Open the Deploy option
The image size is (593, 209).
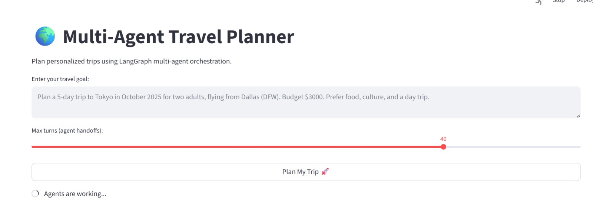584,1
